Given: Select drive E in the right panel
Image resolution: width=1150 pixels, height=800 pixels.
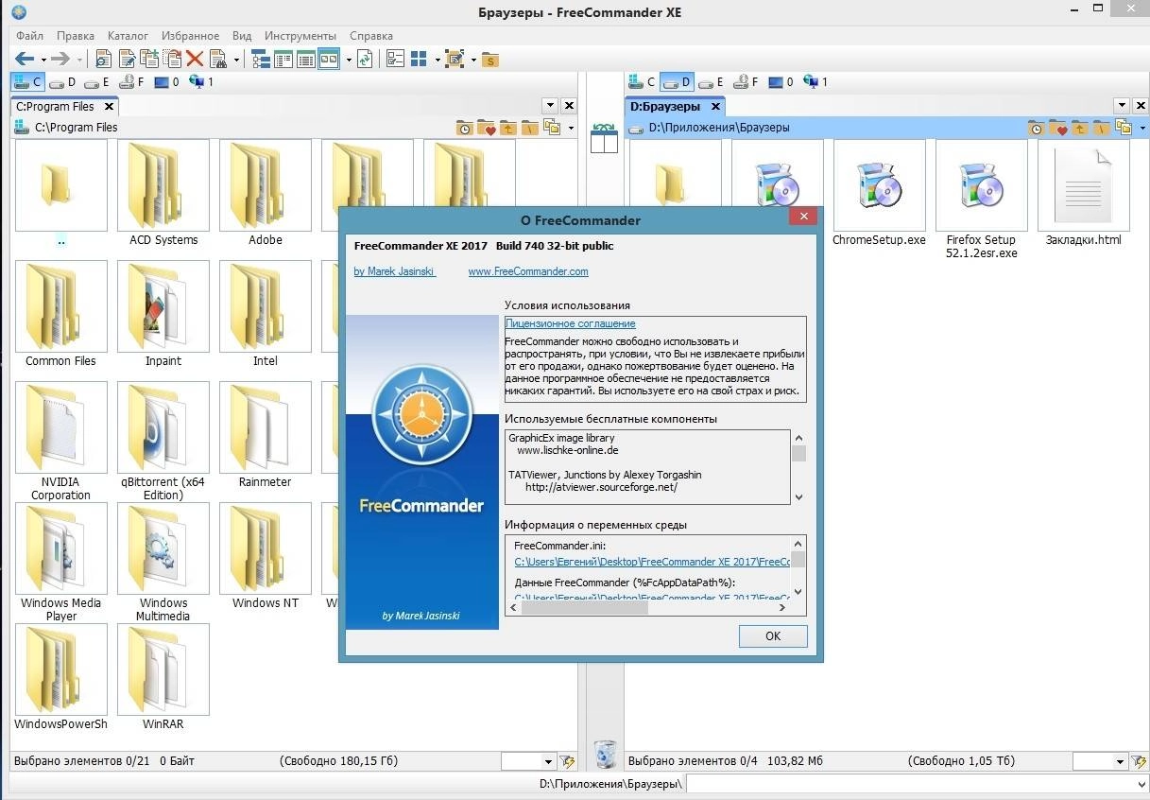Looking at the screenshot, I should click(712, 82).
